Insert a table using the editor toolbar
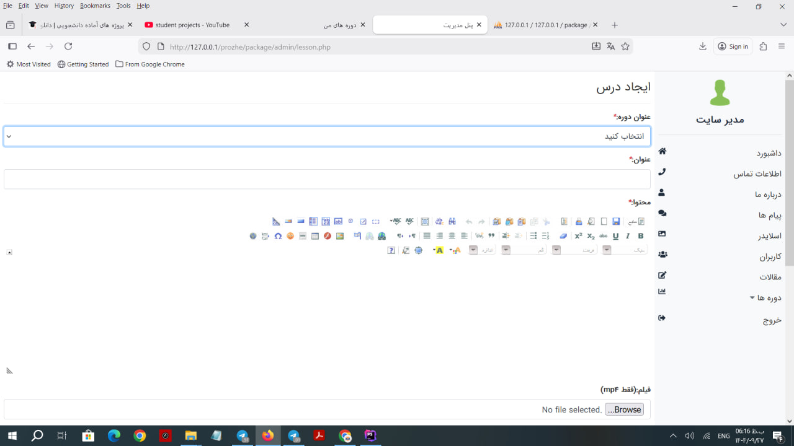 pyautogui.click(x=315, y=236)
